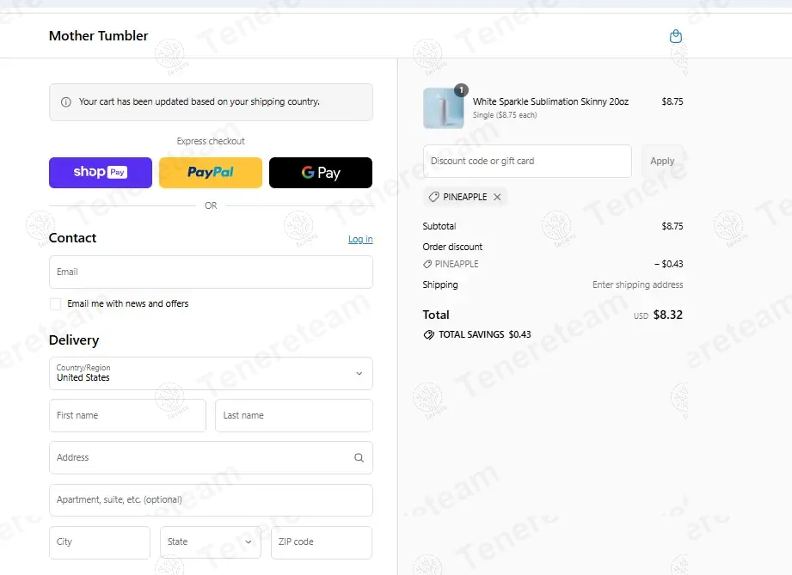Click the TOTAL SAVINGS $0.43 text
This screenshot has width=792, height=575.
click(x=484, y=334)
